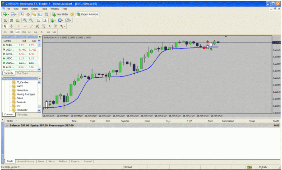Viewport: 282px width, 170px height.
Task: Toggle the Terminal window icon
Action: (40, 14)
